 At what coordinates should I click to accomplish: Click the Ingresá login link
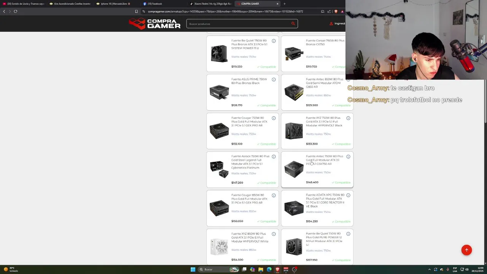click(337, 24)
